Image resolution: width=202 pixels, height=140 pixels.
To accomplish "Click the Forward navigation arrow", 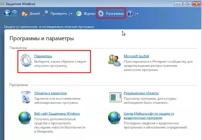I will coord(14,13).
